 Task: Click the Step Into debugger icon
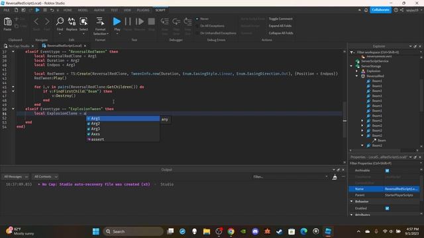[164, 21]
